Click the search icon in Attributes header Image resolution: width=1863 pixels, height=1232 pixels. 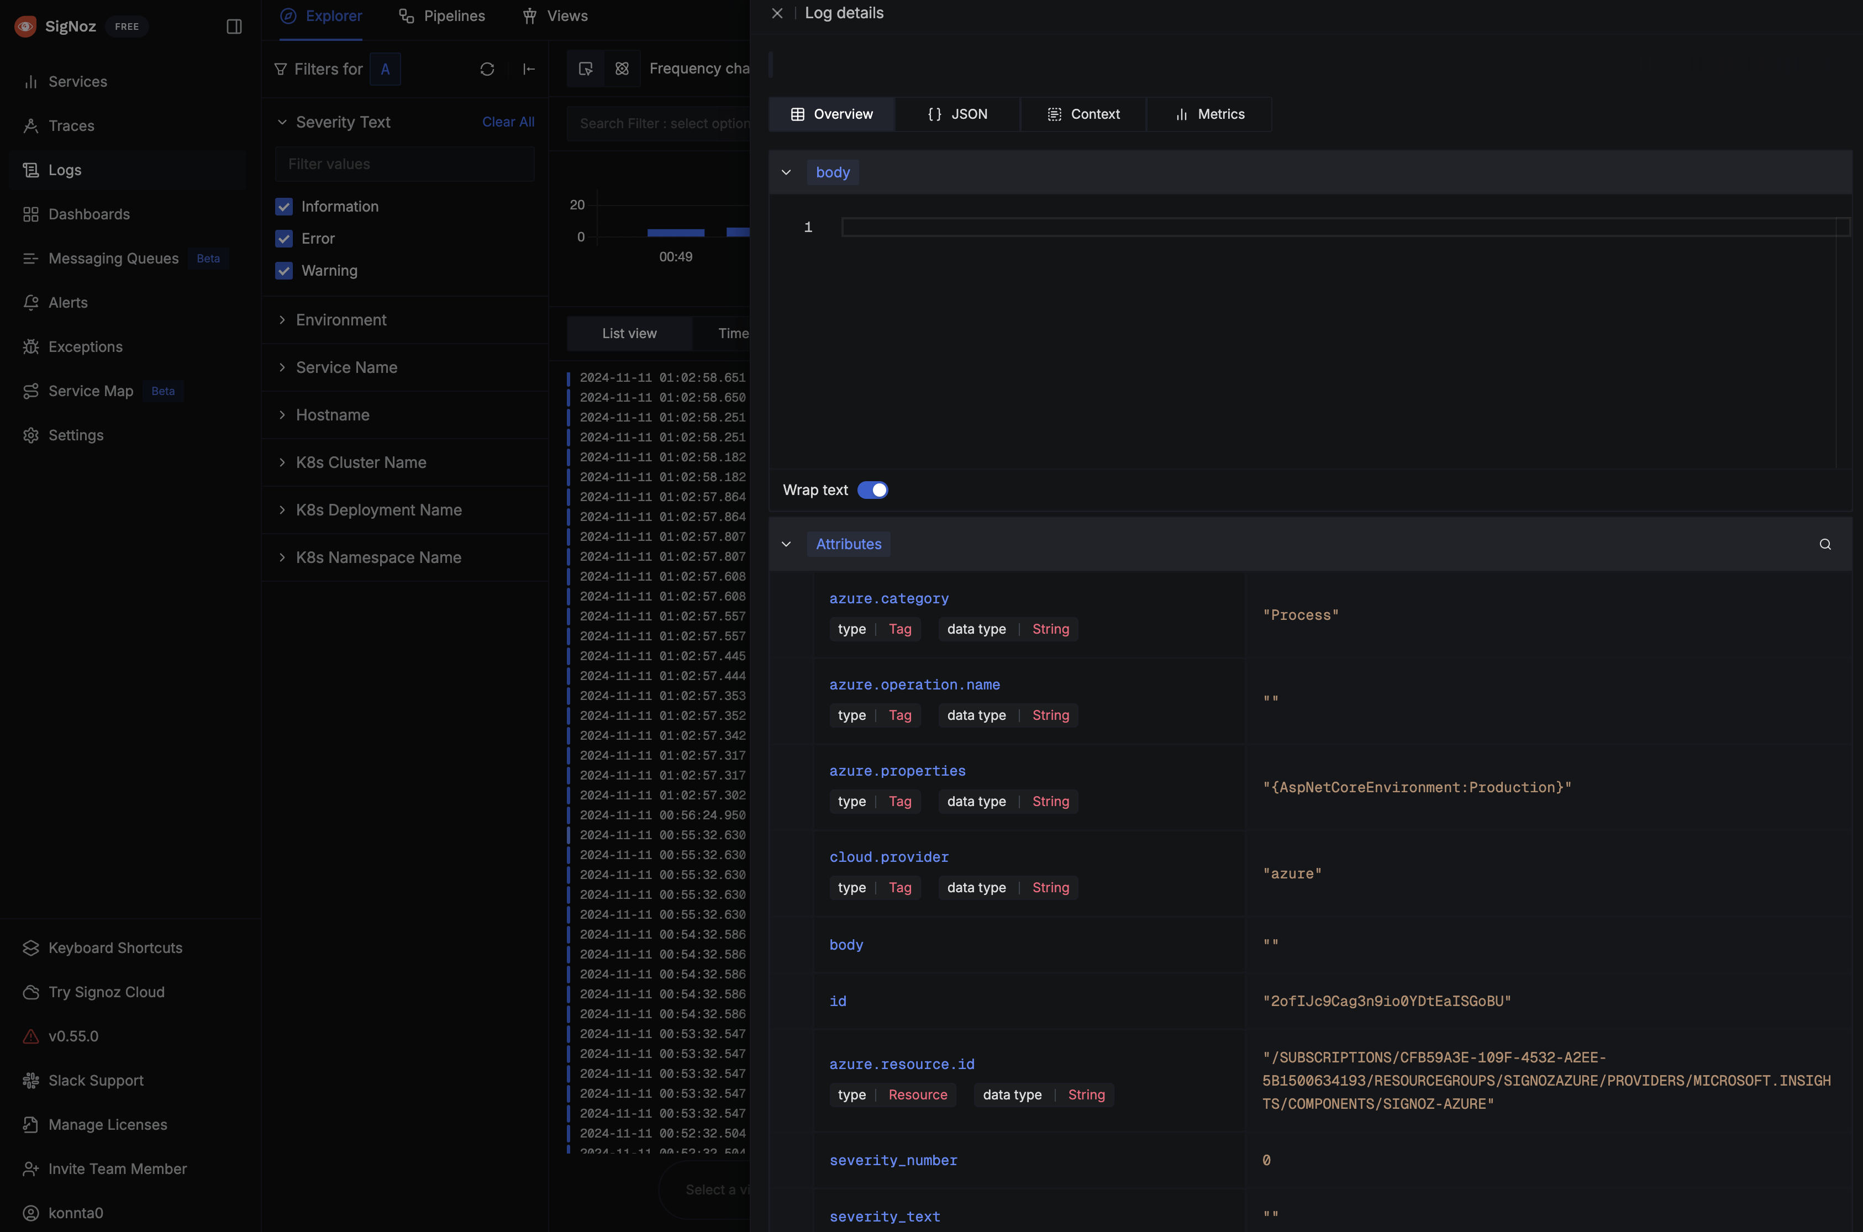[x=1824, y=545]
